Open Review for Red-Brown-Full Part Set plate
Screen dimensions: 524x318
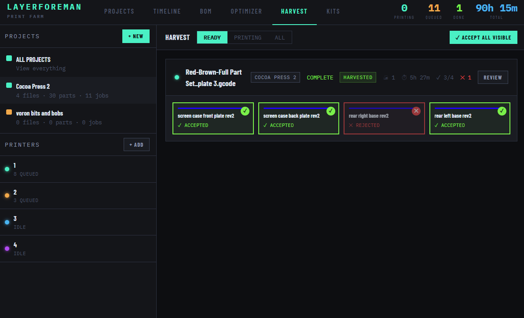pyautogui.click(x=493, y=77)
